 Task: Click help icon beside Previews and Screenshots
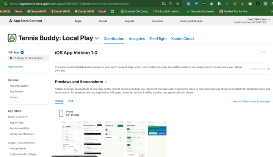coord(106,82)
